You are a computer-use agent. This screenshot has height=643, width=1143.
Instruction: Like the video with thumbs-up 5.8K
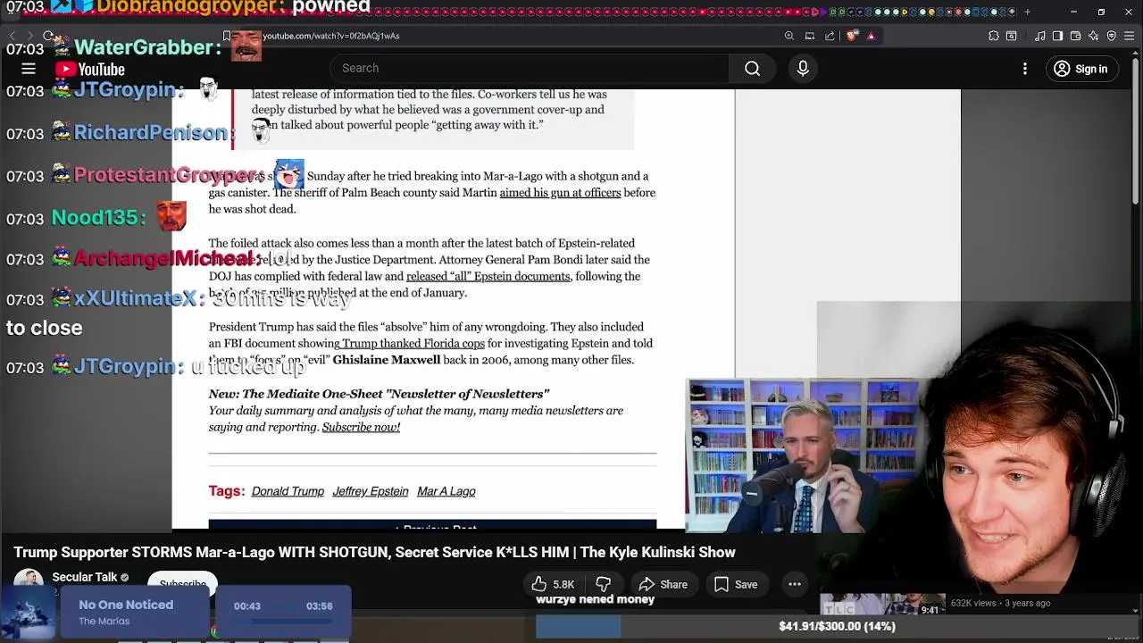click(x=553, y=584)
